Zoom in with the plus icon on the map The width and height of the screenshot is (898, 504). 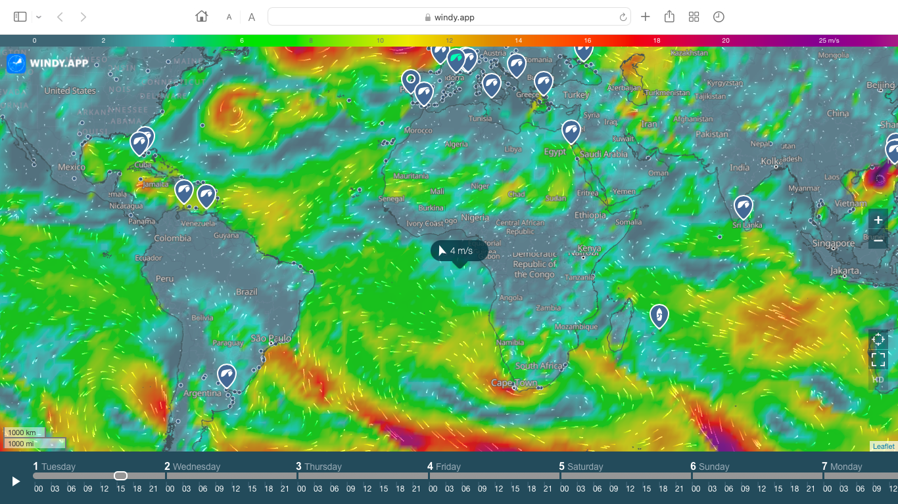878,220
